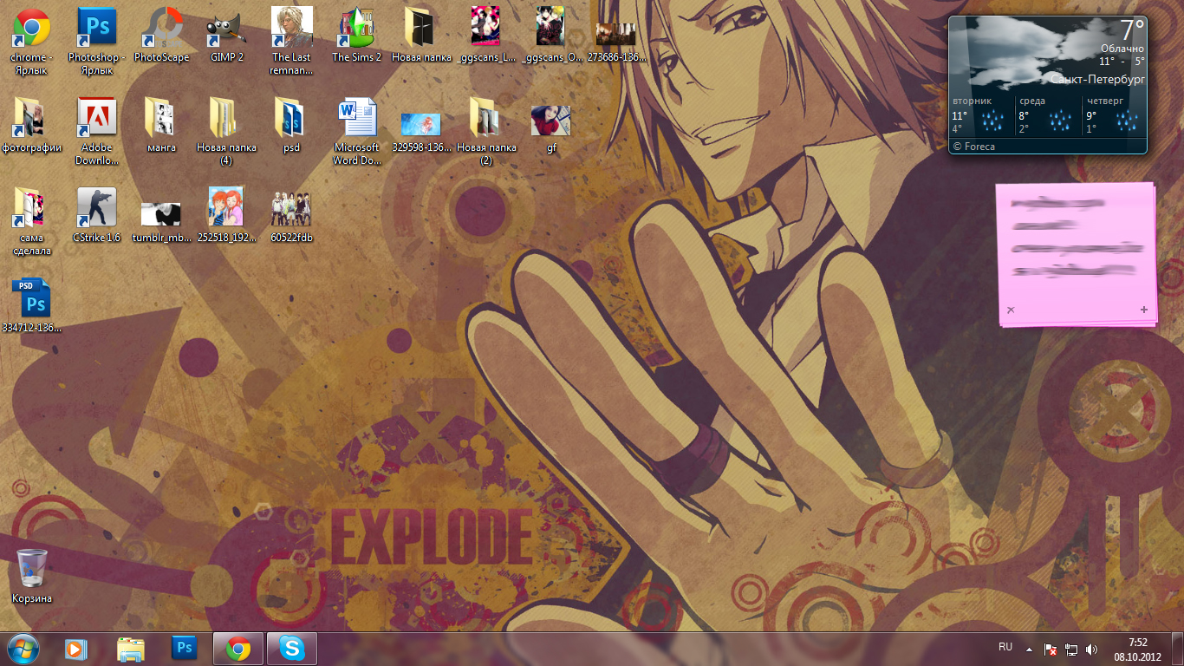
Task: Select the Adobe Download shortcut icon
Action: click(96, 130)
